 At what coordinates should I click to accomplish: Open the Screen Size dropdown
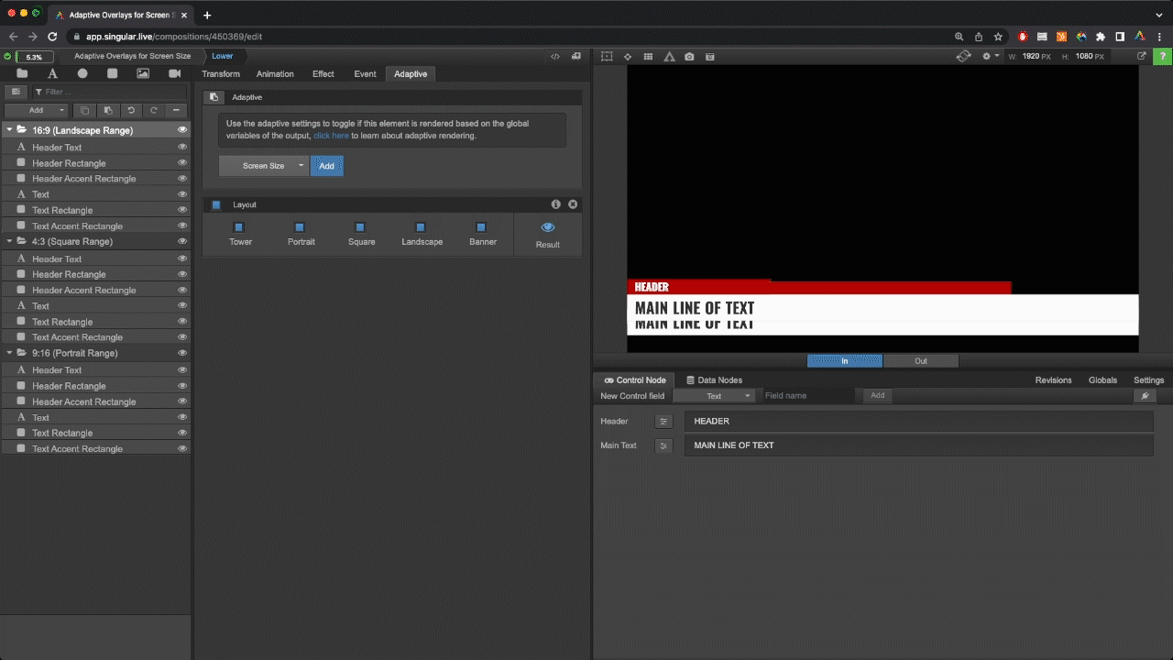click(264, 166)
